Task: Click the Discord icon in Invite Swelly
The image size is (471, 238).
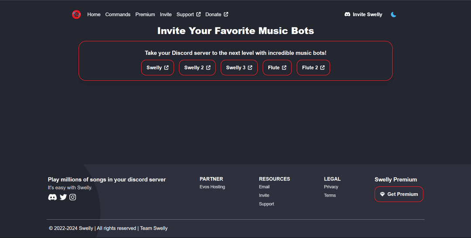Action: point(347,14)
